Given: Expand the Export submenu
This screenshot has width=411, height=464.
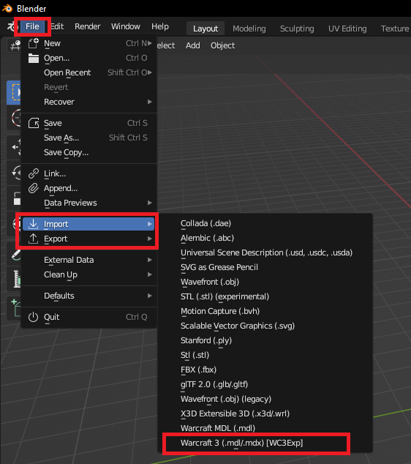Looking at the screenshot, I should pyautogui.click(x=88, y=239).
